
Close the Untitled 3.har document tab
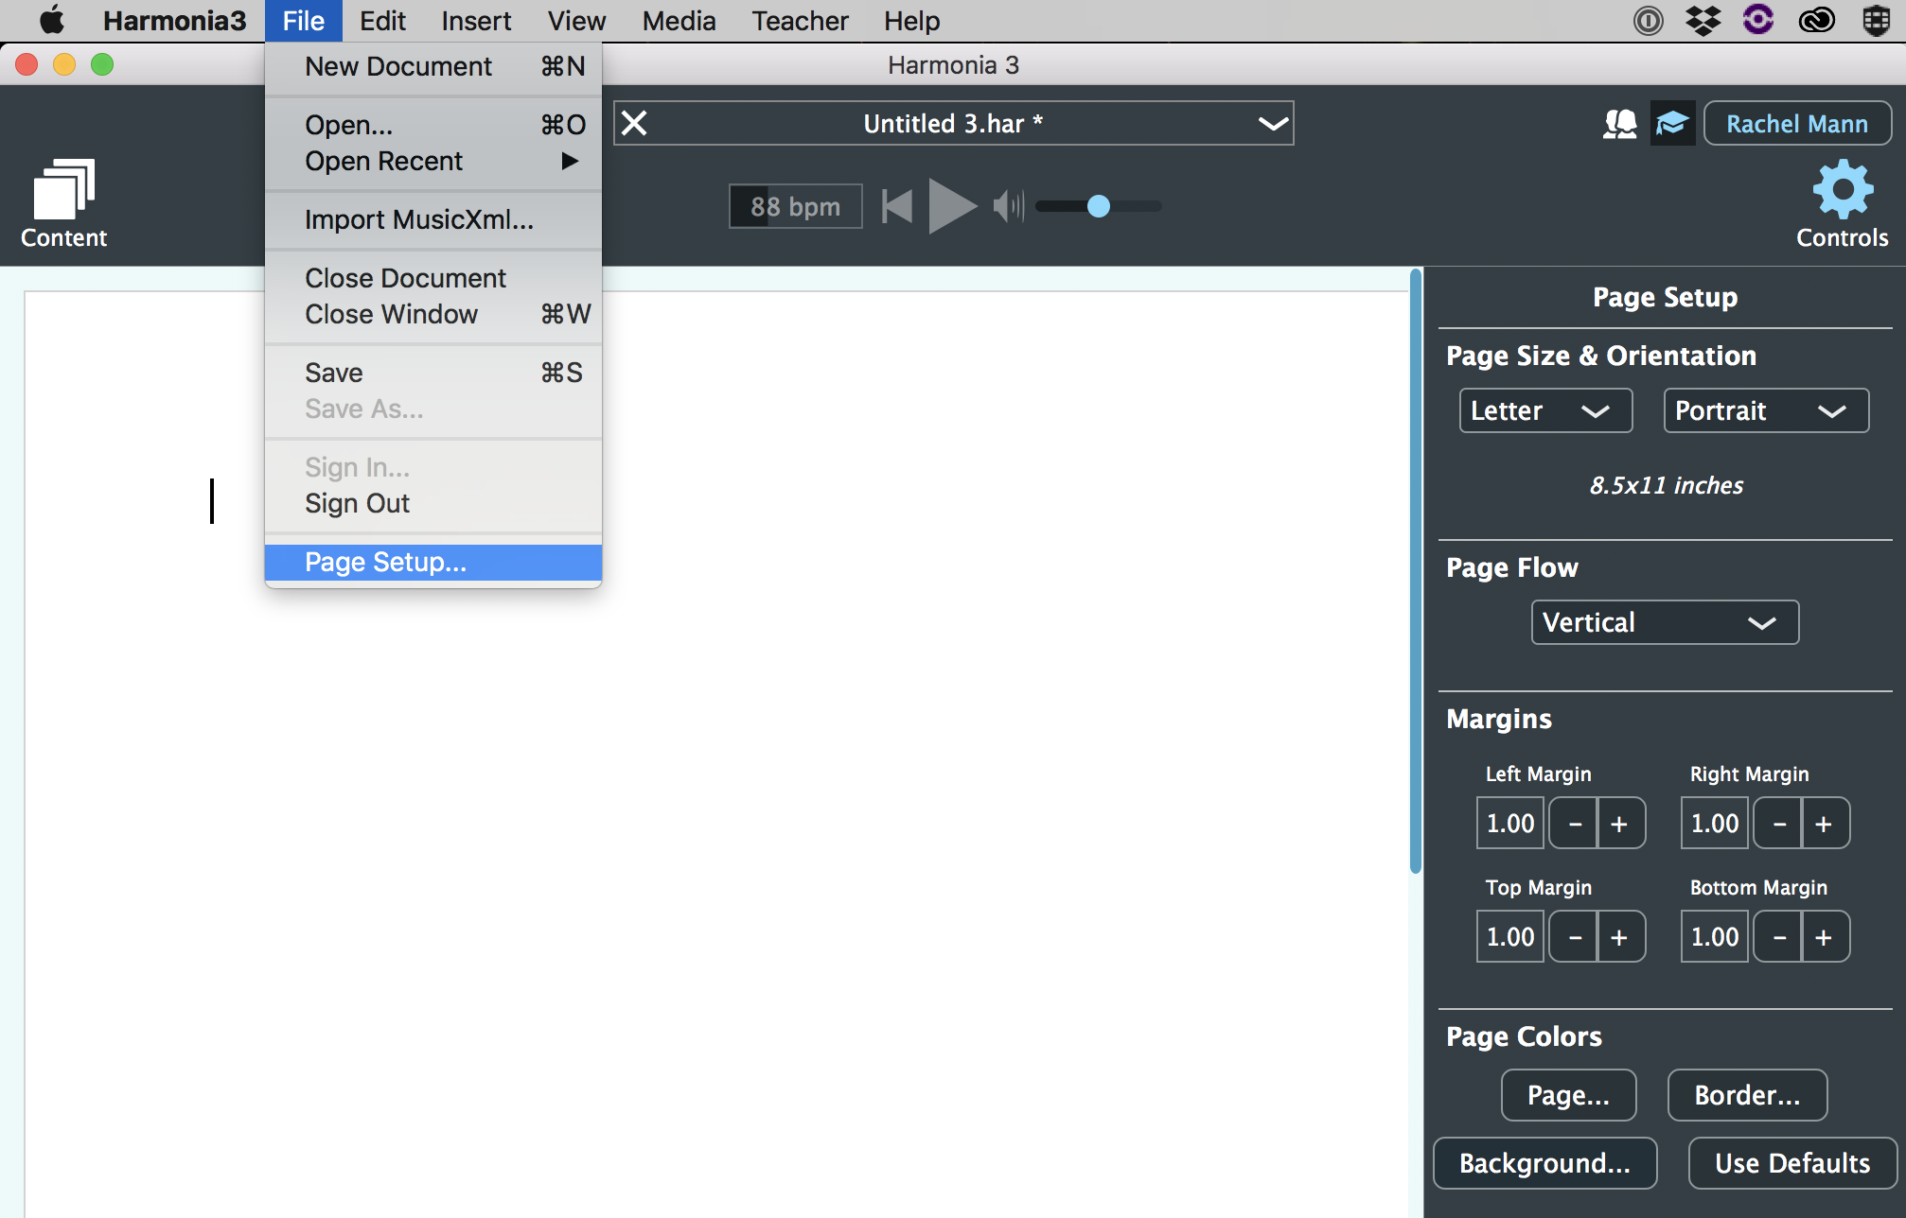tap(634, 123)
